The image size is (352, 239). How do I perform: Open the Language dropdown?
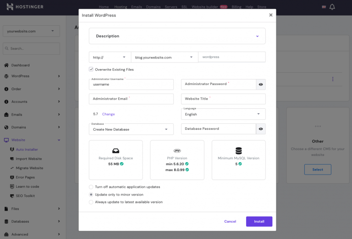(x=223, y=114)
